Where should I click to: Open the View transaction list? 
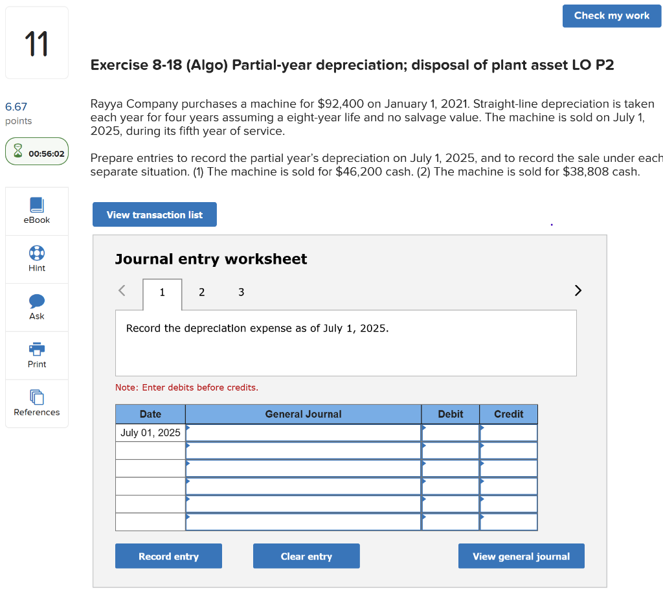[x=154, y=214]
